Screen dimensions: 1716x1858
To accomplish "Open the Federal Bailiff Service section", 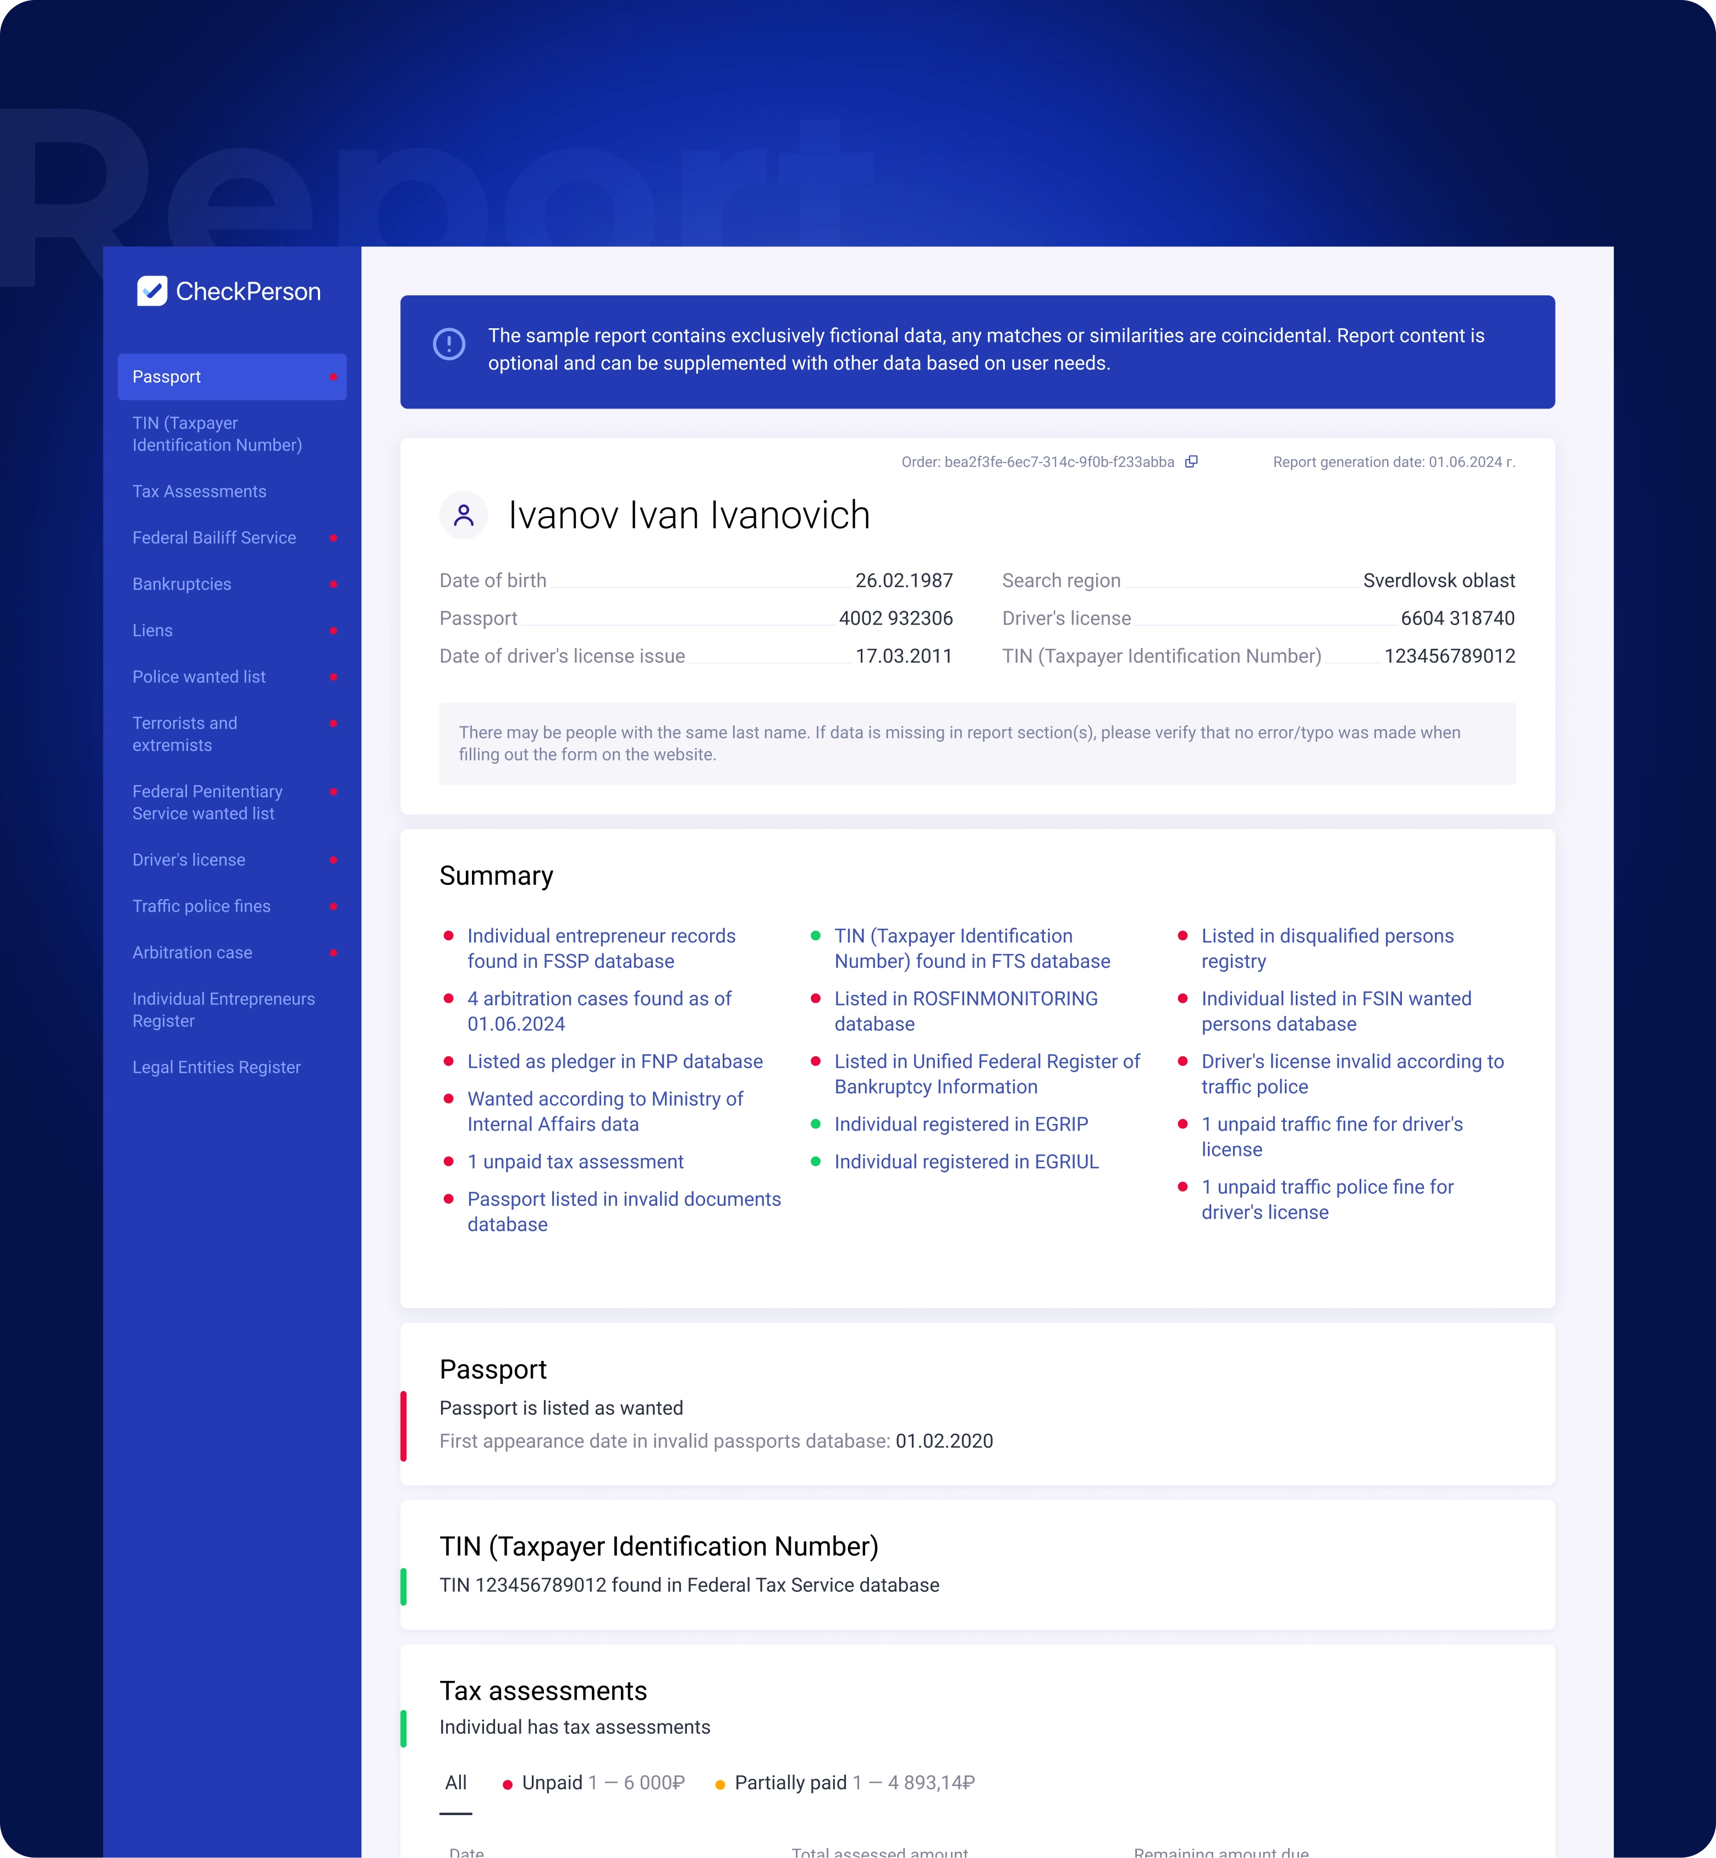I will (x=215, y=538).
